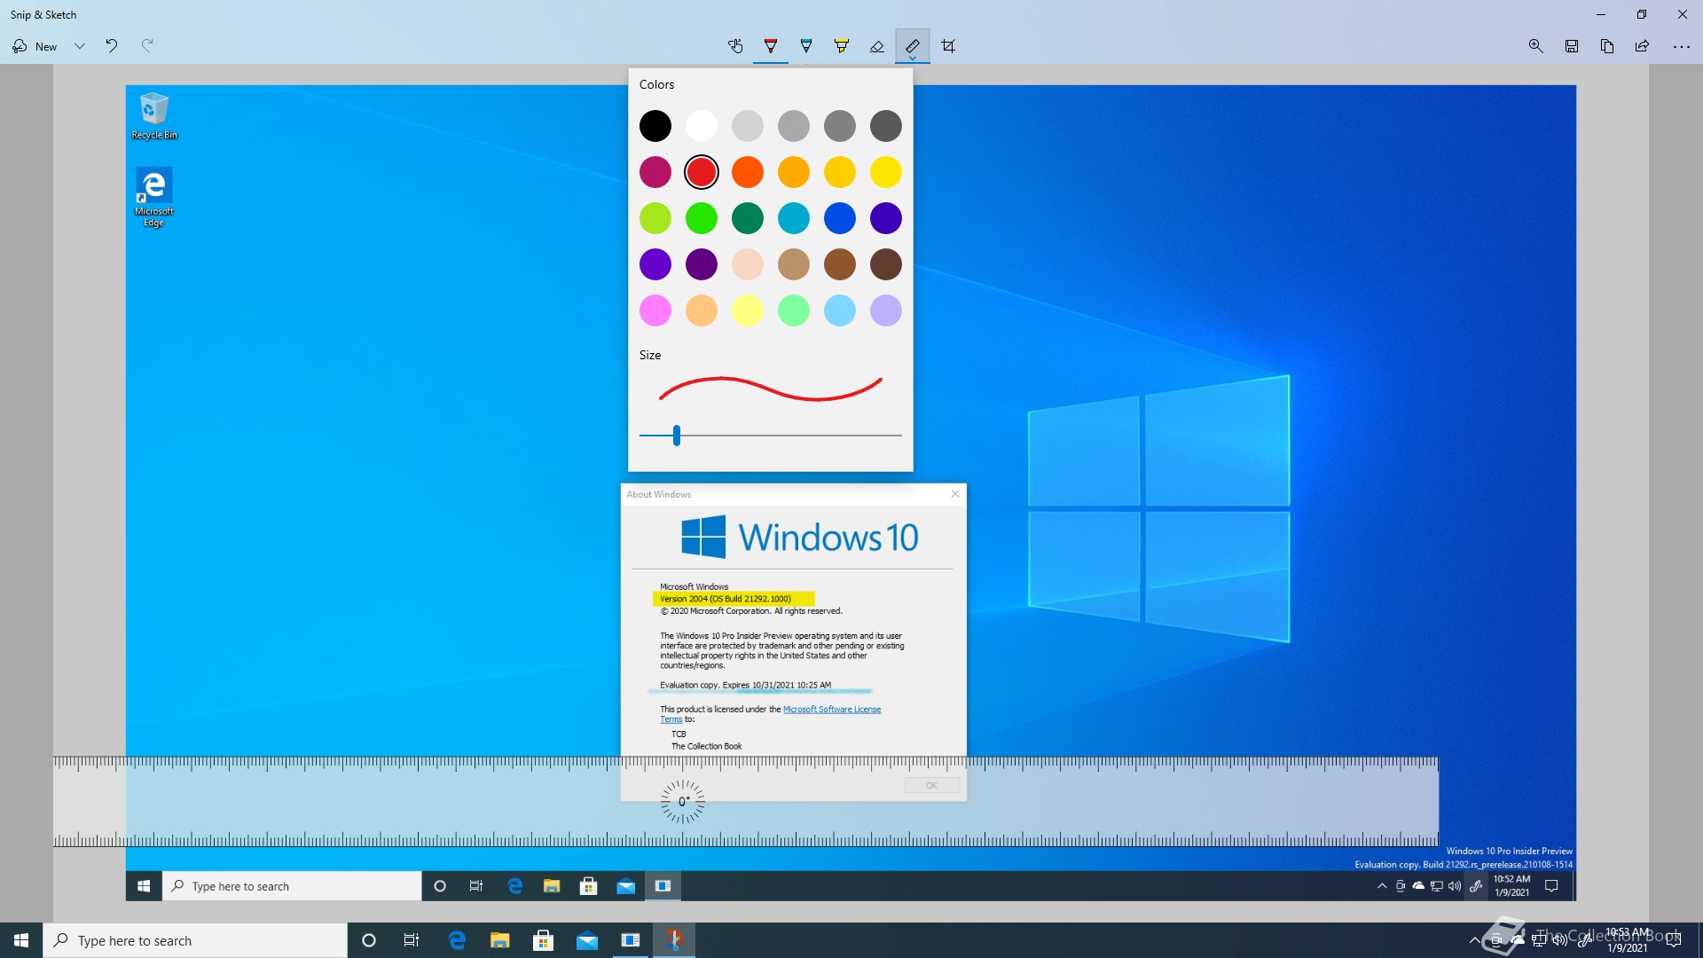
Task: Open Microsoft Store from the taskbar
Action: pyautogui.click(x=544, y=940)
